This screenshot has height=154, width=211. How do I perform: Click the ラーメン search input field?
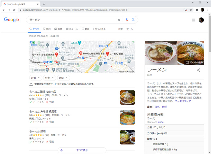[x=71, y=20]
